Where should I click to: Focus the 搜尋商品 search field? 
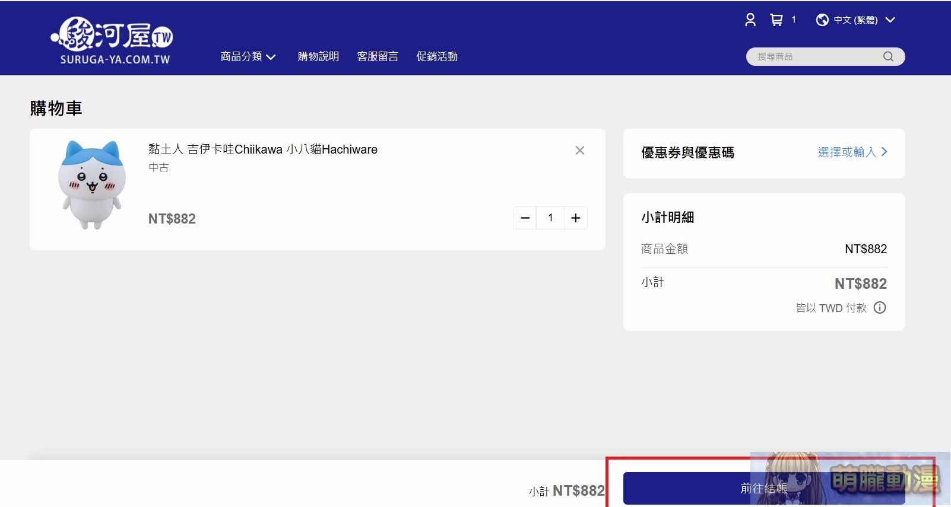click(x=825, y=56)
